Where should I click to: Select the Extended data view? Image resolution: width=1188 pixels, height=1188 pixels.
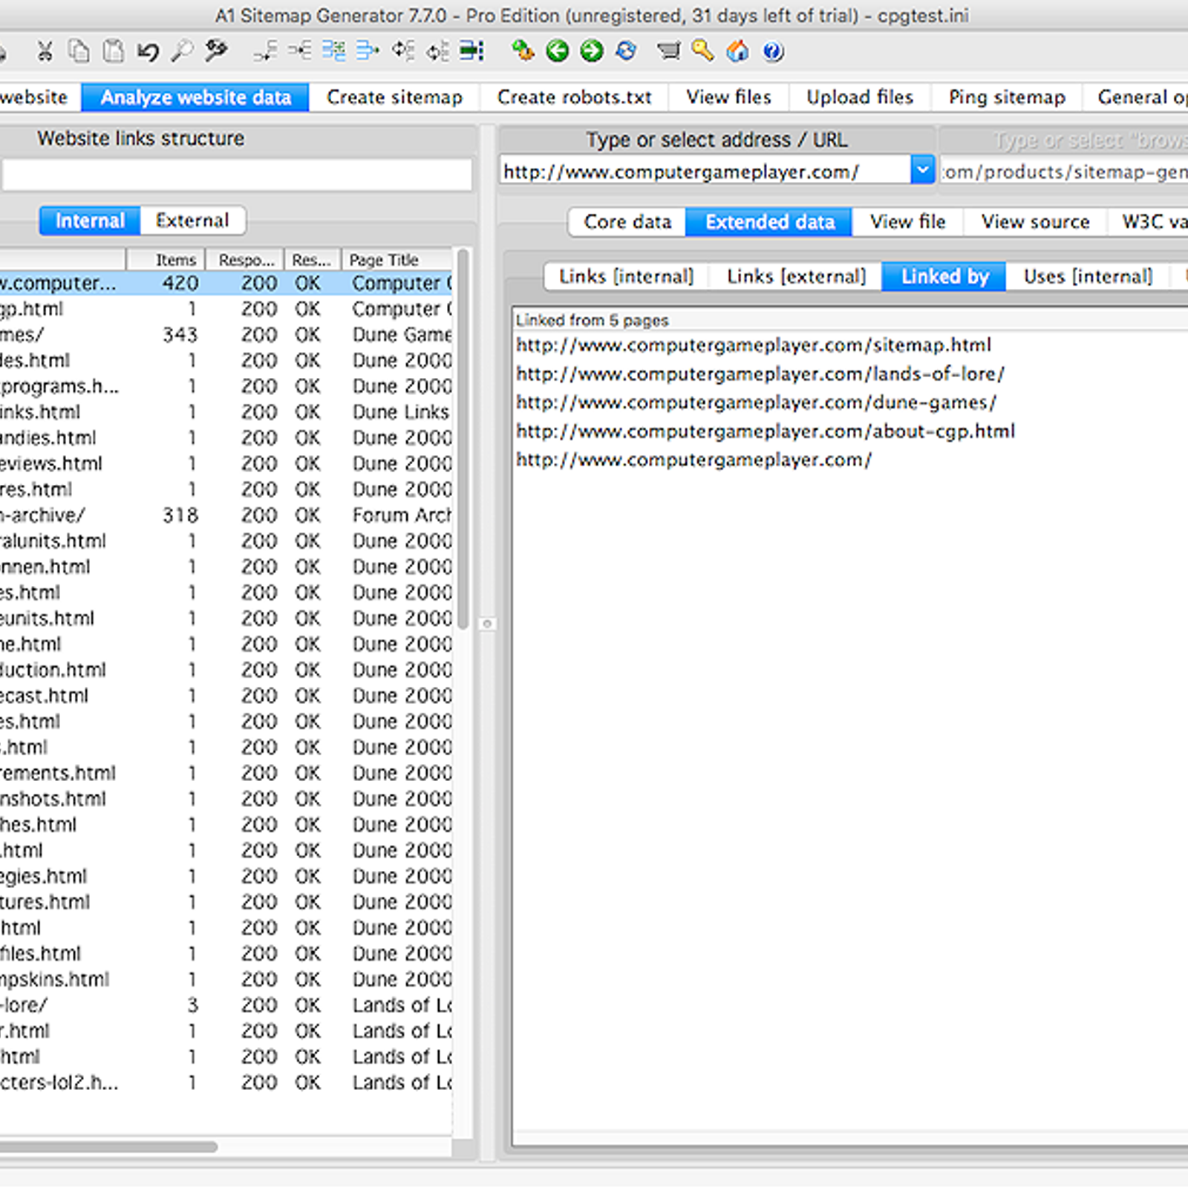770,222
